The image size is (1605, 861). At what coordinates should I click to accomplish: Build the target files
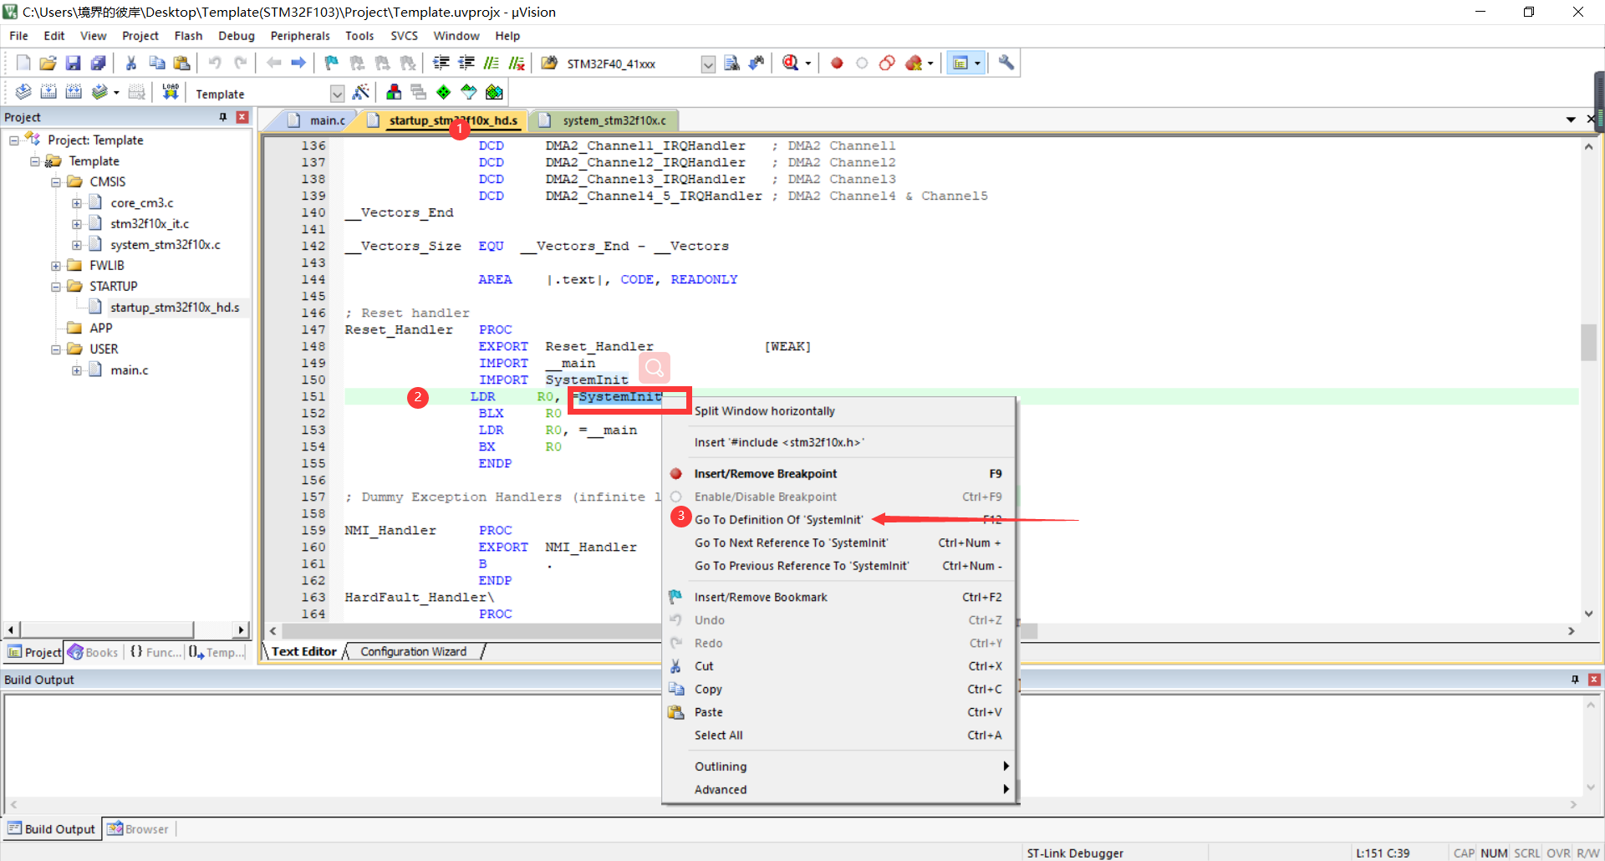point(48,92)
